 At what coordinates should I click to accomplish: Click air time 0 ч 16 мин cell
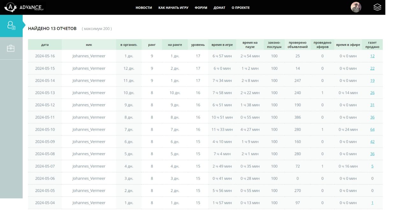[348, 166]
